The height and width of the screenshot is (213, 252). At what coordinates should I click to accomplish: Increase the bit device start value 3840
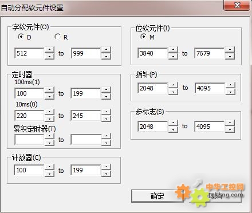pyautogui.click(x=173, y=50)
